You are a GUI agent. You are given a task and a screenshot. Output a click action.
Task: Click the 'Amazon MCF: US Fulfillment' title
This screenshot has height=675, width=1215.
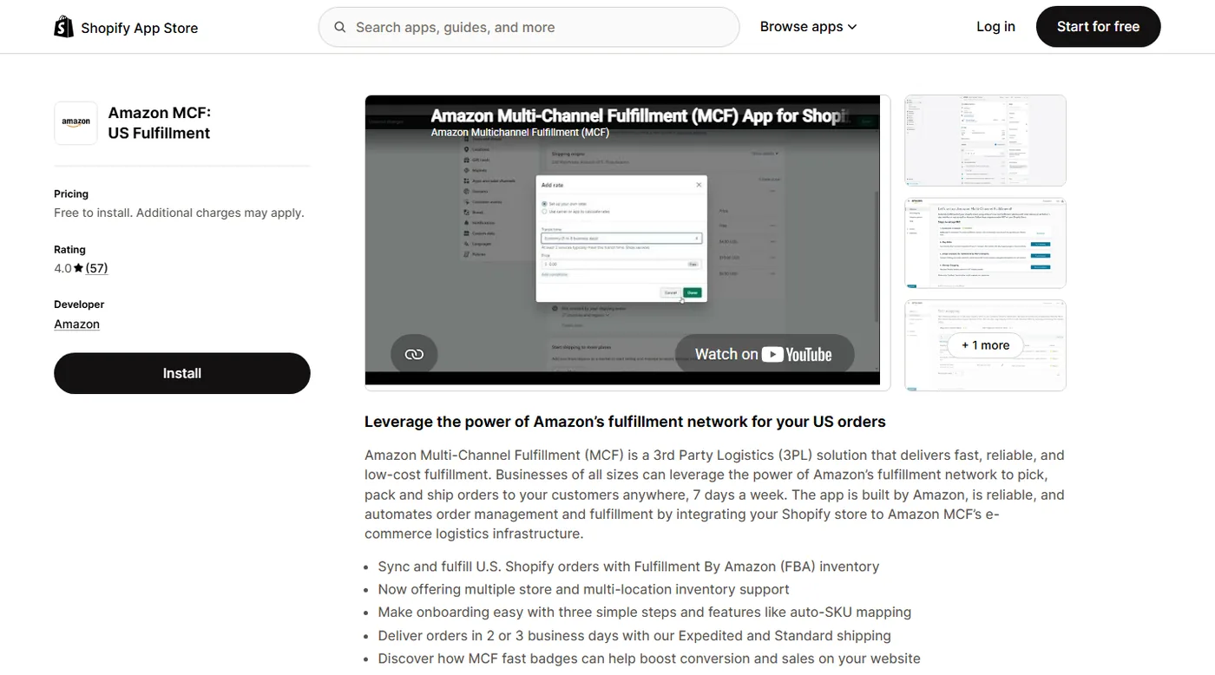(160, 123)
